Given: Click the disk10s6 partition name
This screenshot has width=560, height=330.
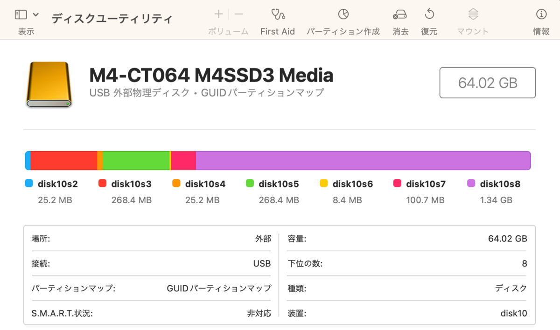Looking at the screenshot, I should [353, 184].
